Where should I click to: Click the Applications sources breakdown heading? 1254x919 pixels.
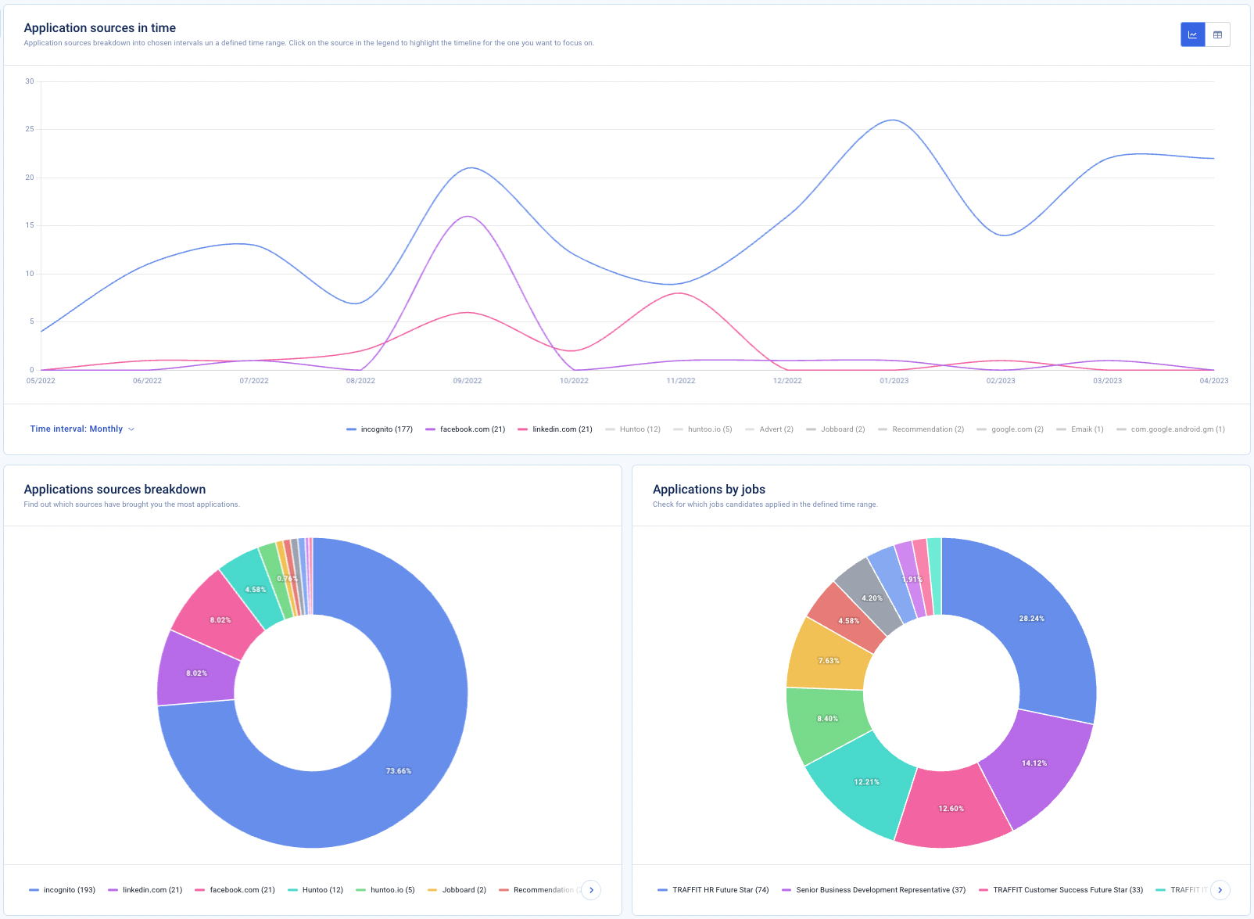pyautogui.click(x=115, y=490)
